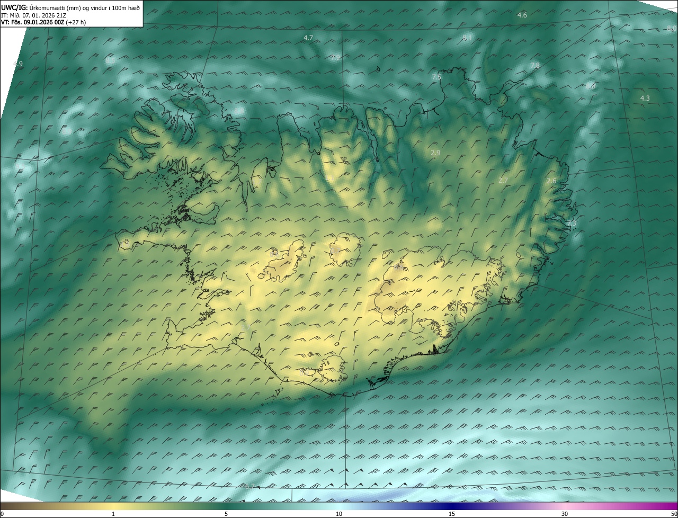Click the precipitation color scale bar

(x=339, y=506)
